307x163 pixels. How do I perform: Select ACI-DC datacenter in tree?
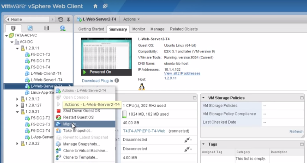pyautogui.click(x=26, y=42)
